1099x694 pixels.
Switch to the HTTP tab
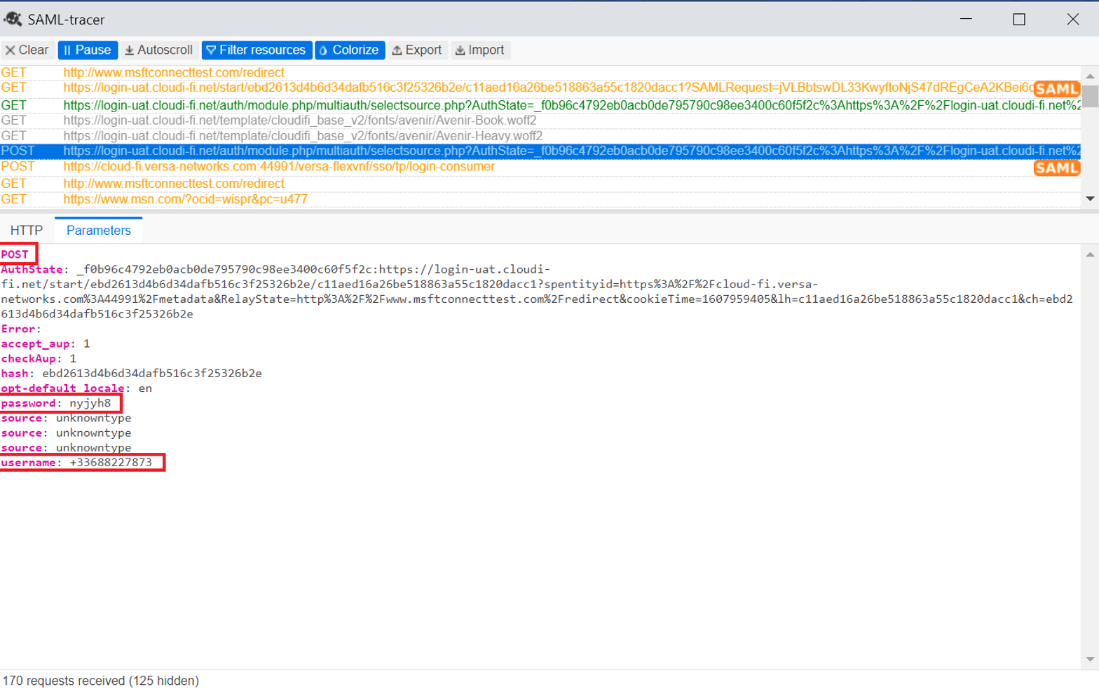(x=27, y=231)
